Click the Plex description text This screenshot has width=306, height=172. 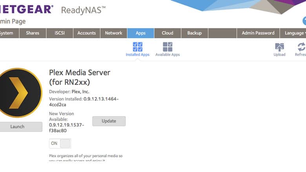coord(86,158)
